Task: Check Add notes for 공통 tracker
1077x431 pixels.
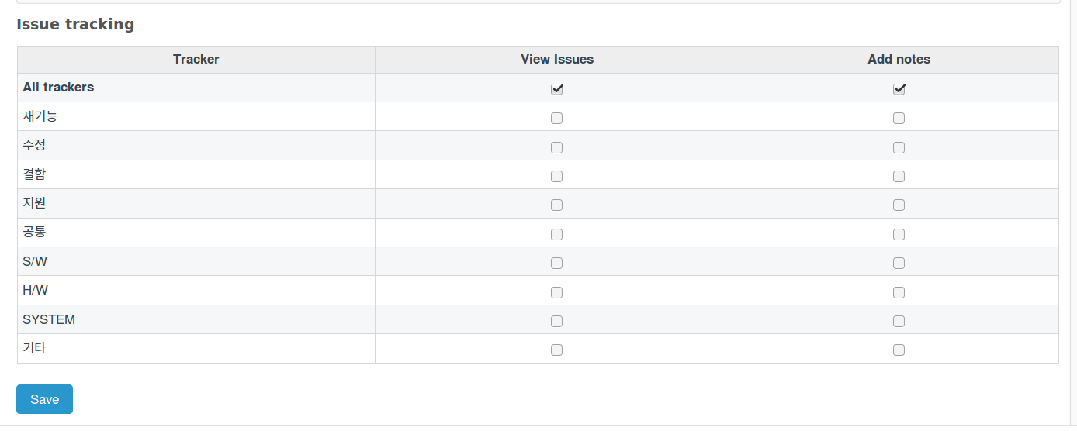Action: pos(899,234)
